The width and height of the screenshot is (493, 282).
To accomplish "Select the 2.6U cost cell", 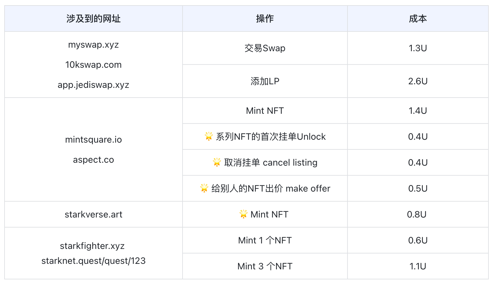I will [418, 81].
